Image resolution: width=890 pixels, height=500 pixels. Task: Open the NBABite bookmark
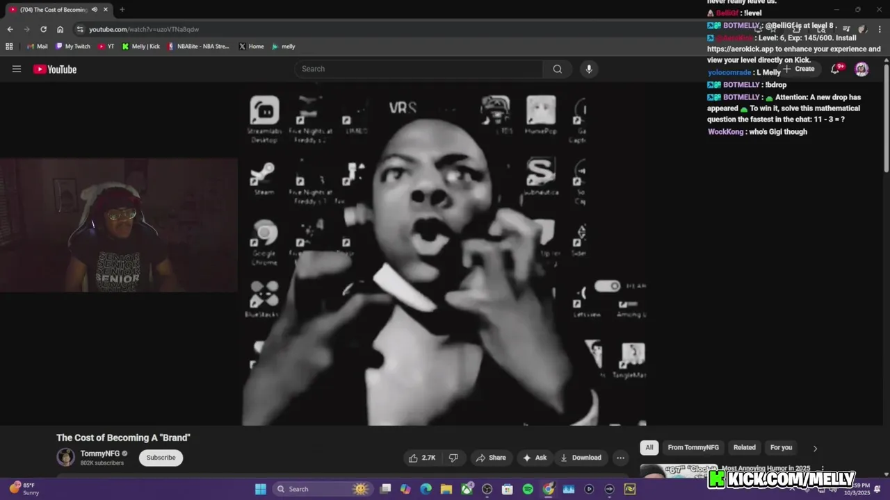tap(198, 47)
